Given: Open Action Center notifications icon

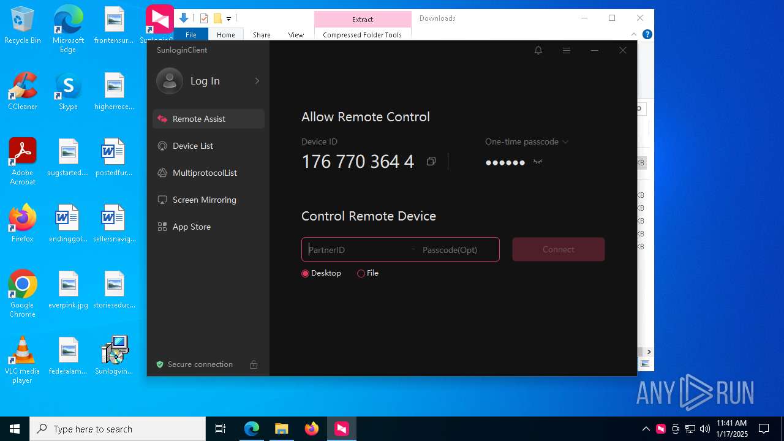Looking at the screenshot, I should pos(764,429).
